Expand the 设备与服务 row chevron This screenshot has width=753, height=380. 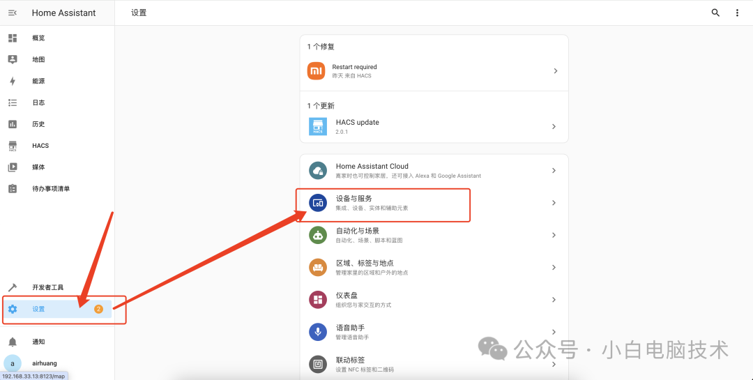point(554,203)
